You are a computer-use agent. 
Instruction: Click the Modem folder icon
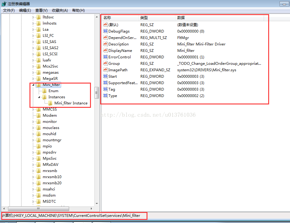(x=38, y=115)
